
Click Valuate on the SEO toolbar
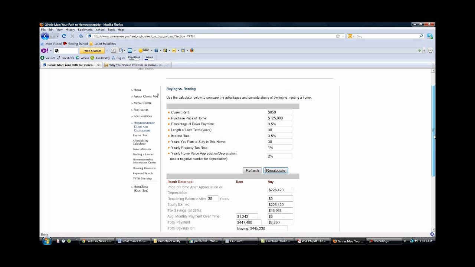(x=48, y=58)
